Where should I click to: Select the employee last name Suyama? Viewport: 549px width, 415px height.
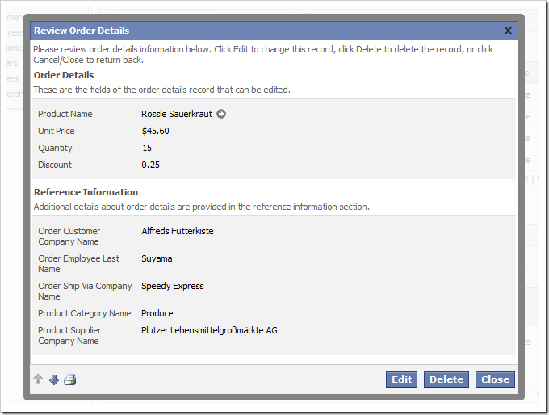[157, 259]
